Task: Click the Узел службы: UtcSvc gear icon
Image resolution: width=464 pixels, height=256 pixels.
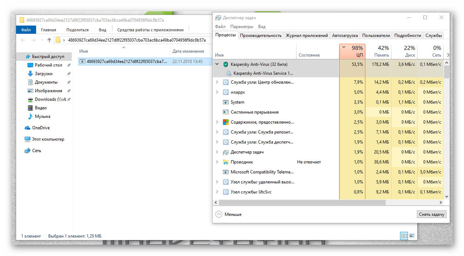Action: pyautogui.click(x=226, y=192)
